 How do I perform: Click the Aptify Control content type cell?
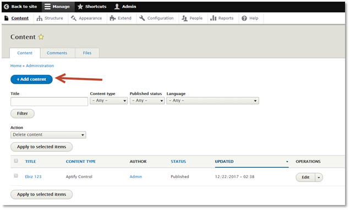79,177
